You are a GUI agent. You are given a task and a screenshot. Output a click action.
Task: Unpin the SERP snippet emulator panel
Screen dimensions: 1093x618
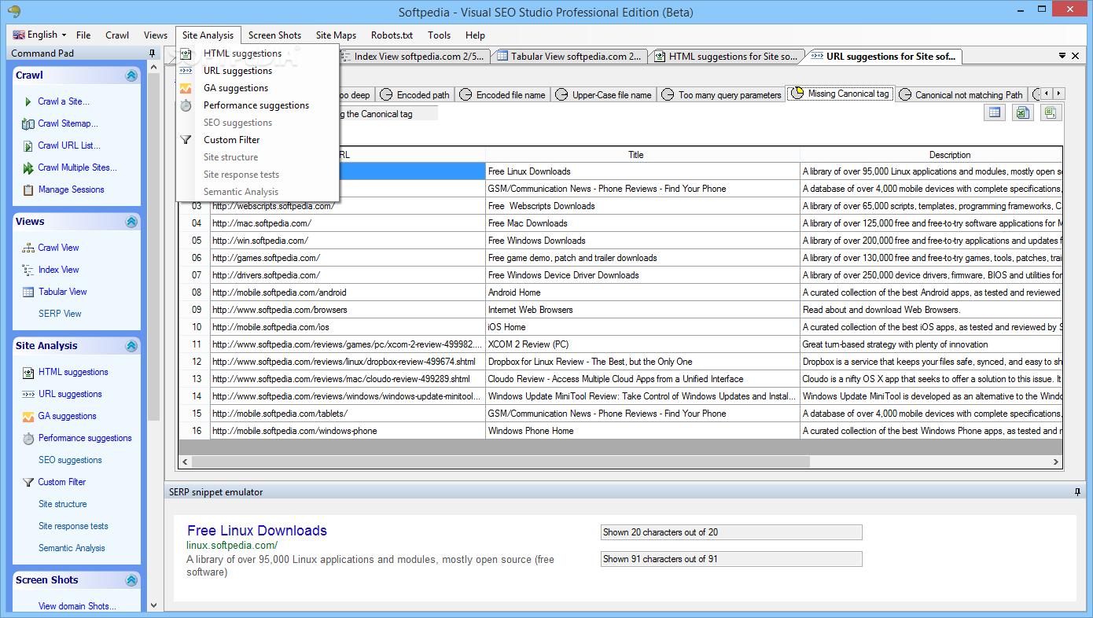tap(1077, 492)
